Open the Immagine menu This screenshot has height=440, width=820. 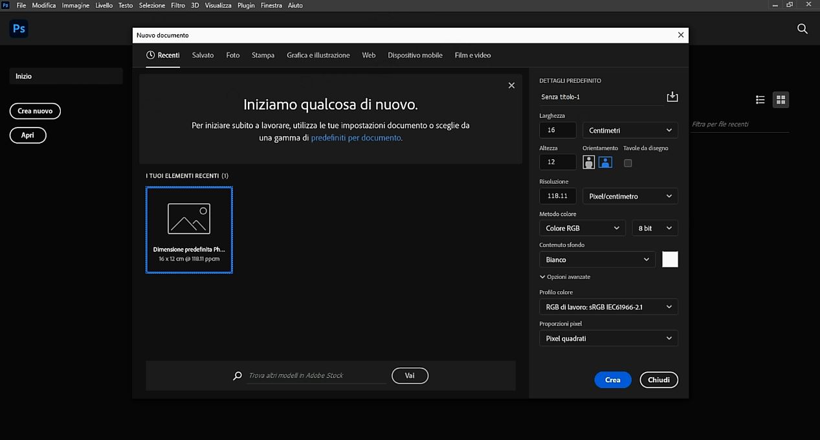pos(76,5)
